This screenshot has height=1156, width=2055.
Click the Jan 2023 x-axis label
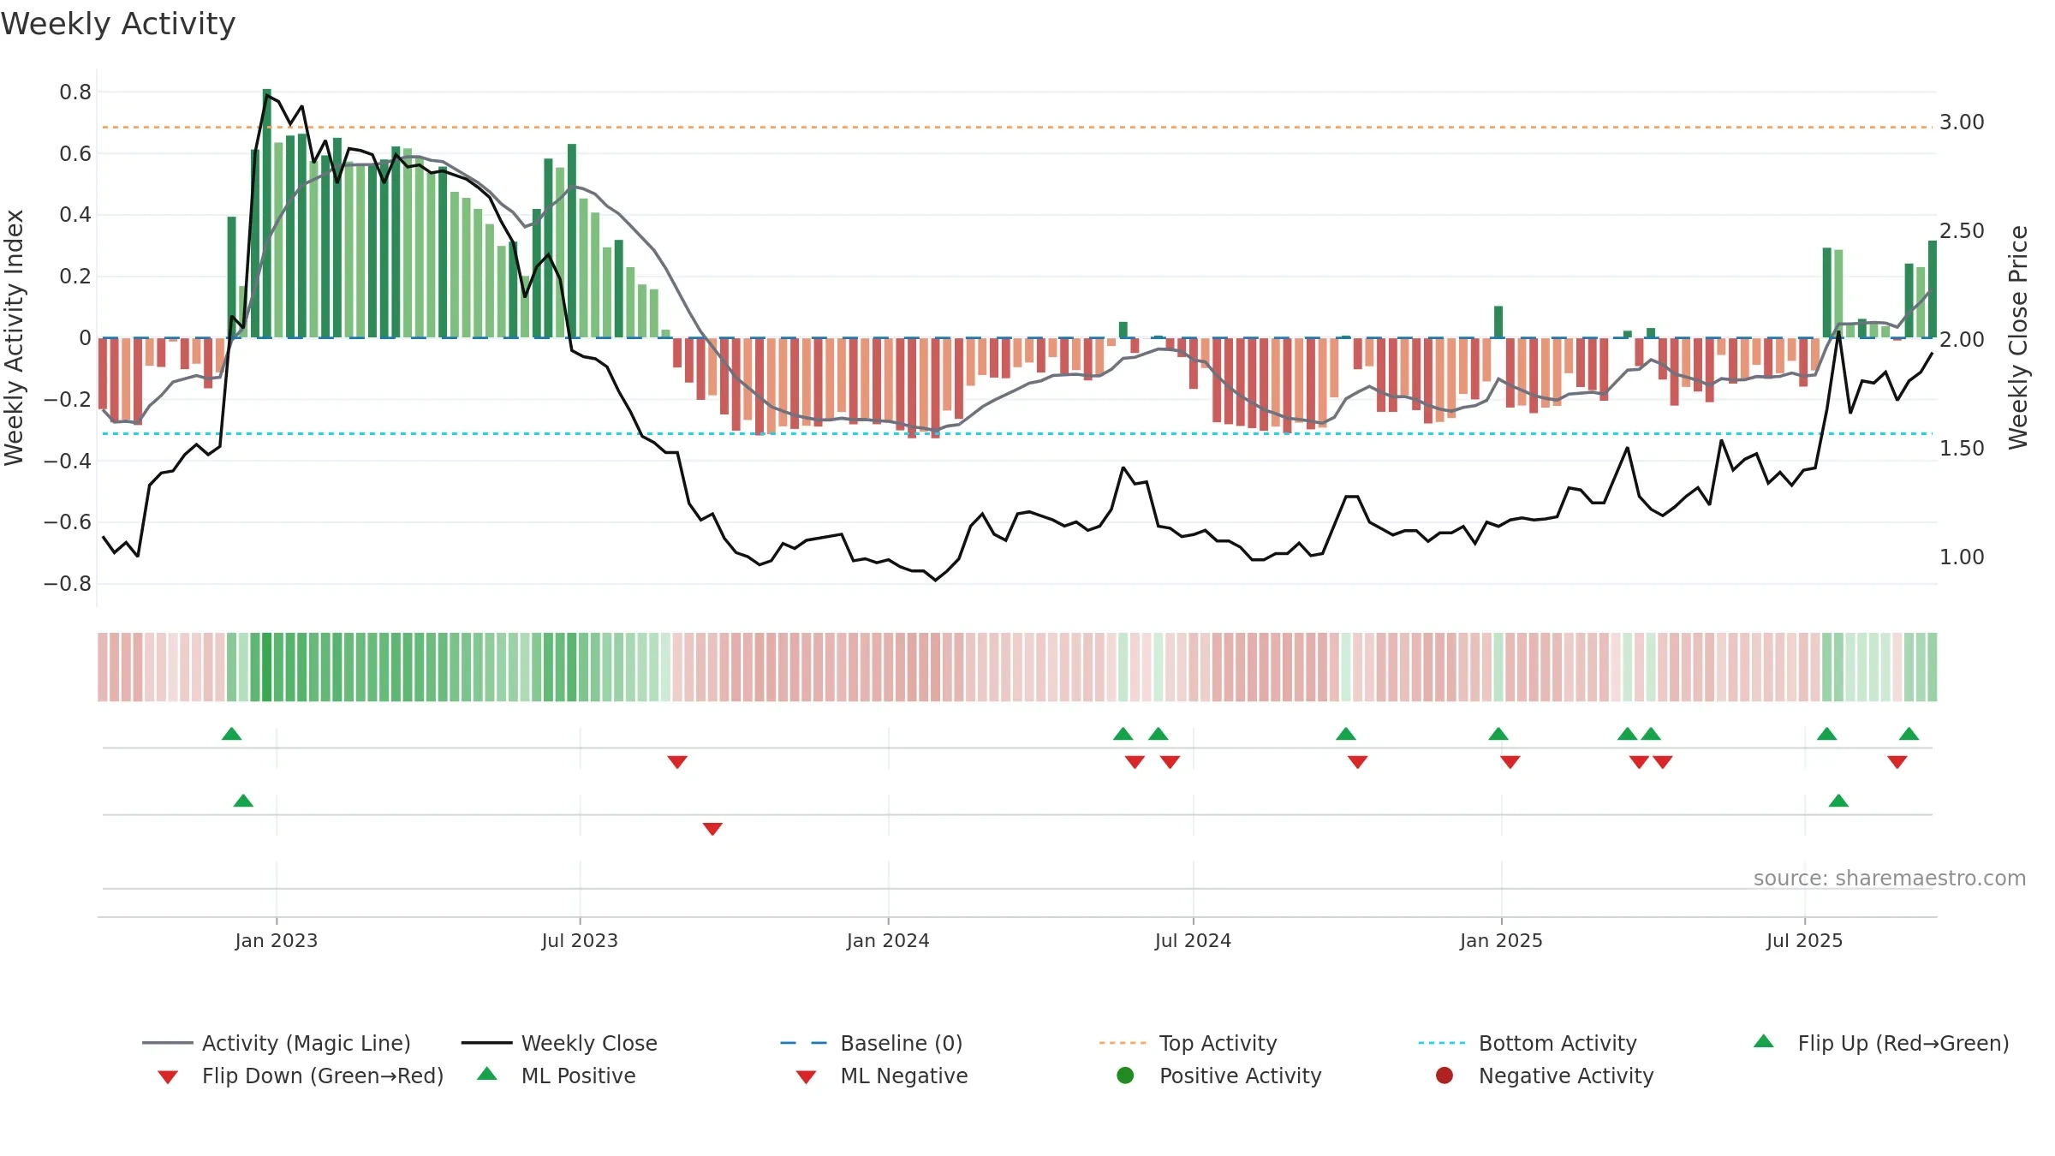277,940
